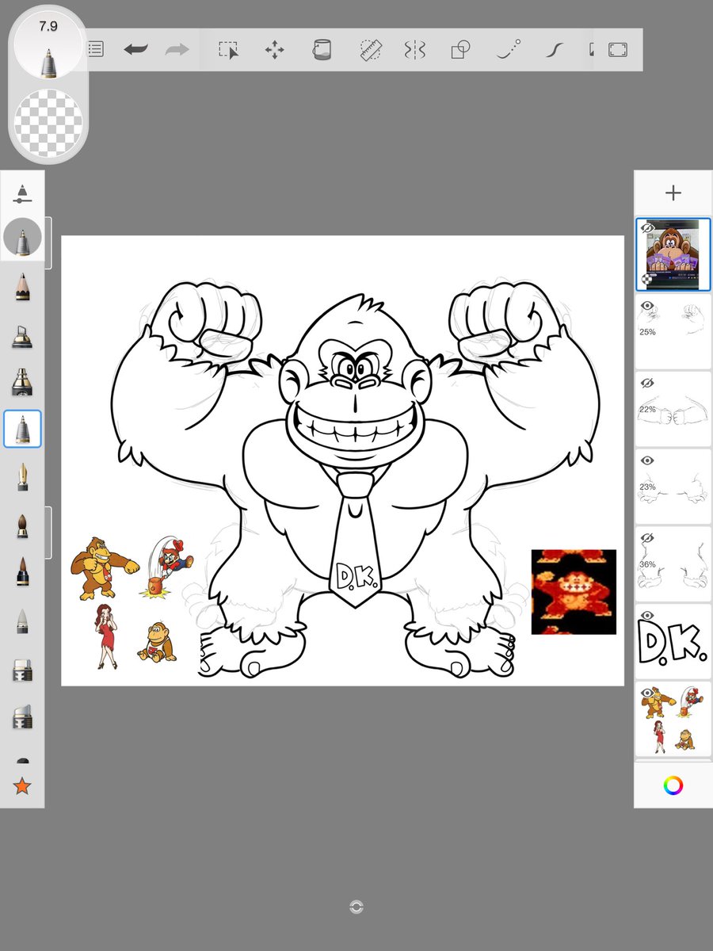The image size is (713, 951).
Task: Undo the last stroke
Action: click(x=135, y=49)
